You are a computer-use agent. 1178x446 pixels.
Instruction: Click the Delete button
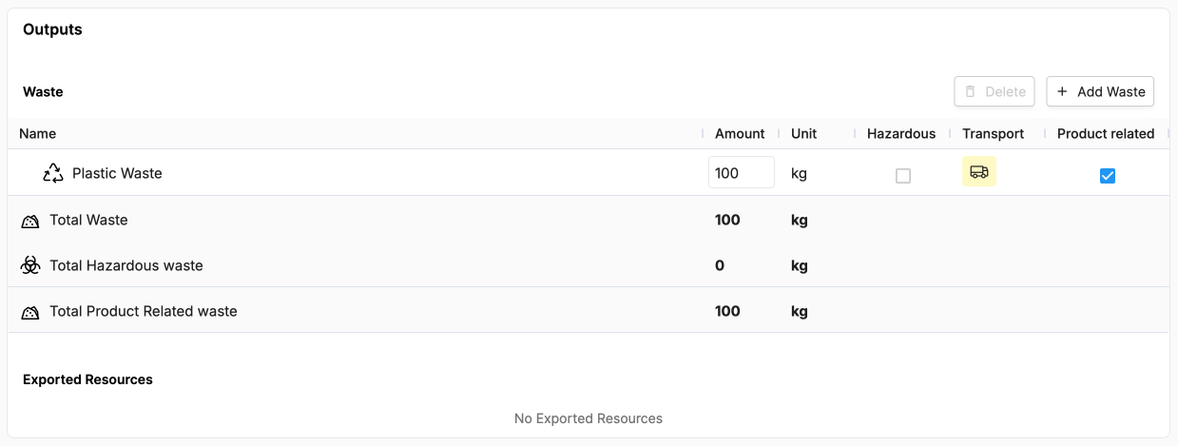pyautogui.click(x=995, y=91)
